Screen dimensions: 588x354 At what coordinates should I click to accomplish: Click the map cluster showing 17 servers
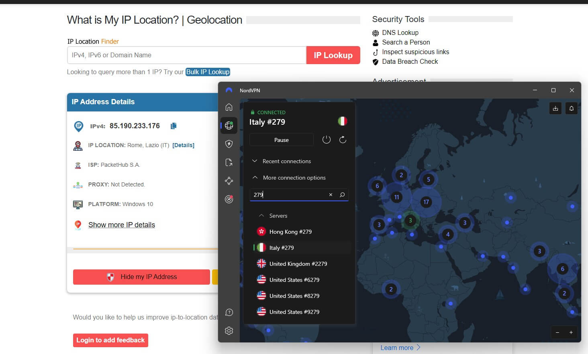pos(426,202)
